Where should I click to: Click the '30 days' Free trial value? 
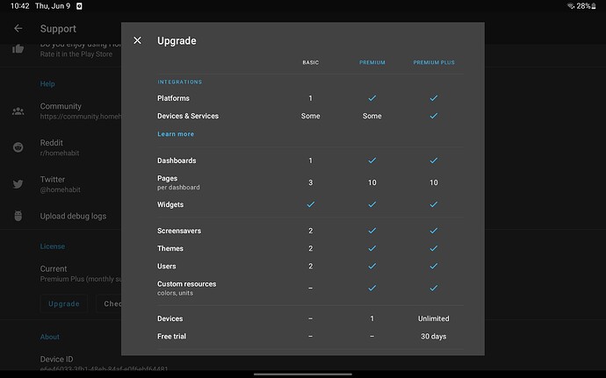434,336
